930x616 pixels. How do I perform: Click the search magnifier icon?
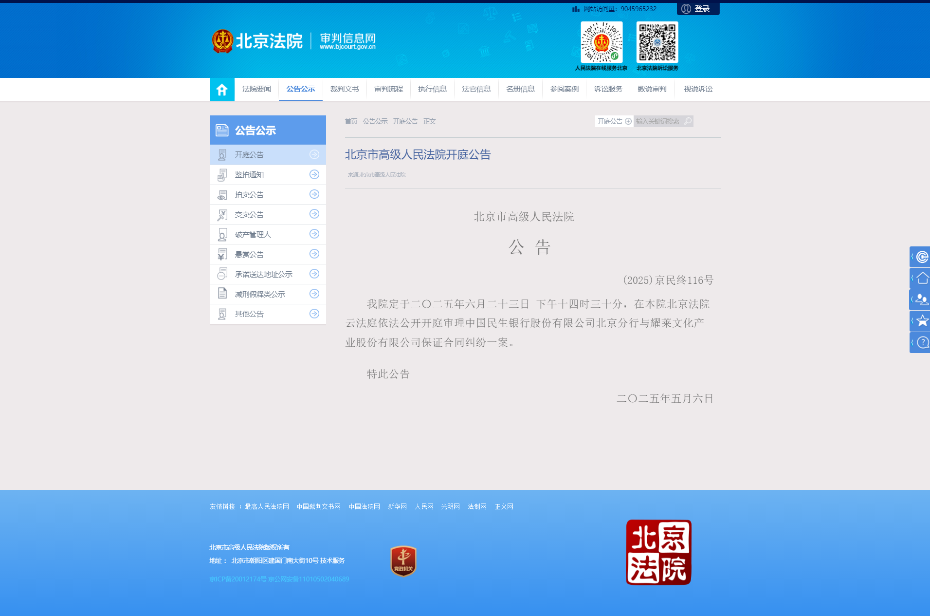[x=688, y=121]
